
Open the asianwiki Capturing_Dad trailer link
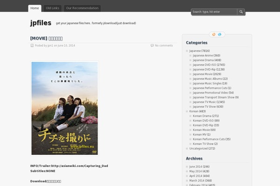[x=80, y=166]
